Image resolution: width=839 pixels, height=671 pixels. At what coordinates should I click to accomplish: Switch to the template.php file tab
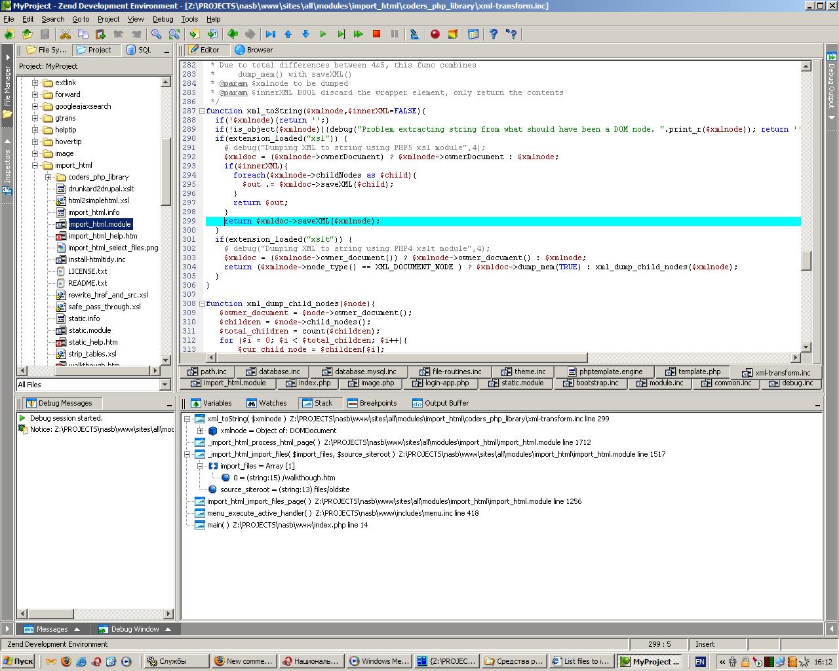pos(693,372)
